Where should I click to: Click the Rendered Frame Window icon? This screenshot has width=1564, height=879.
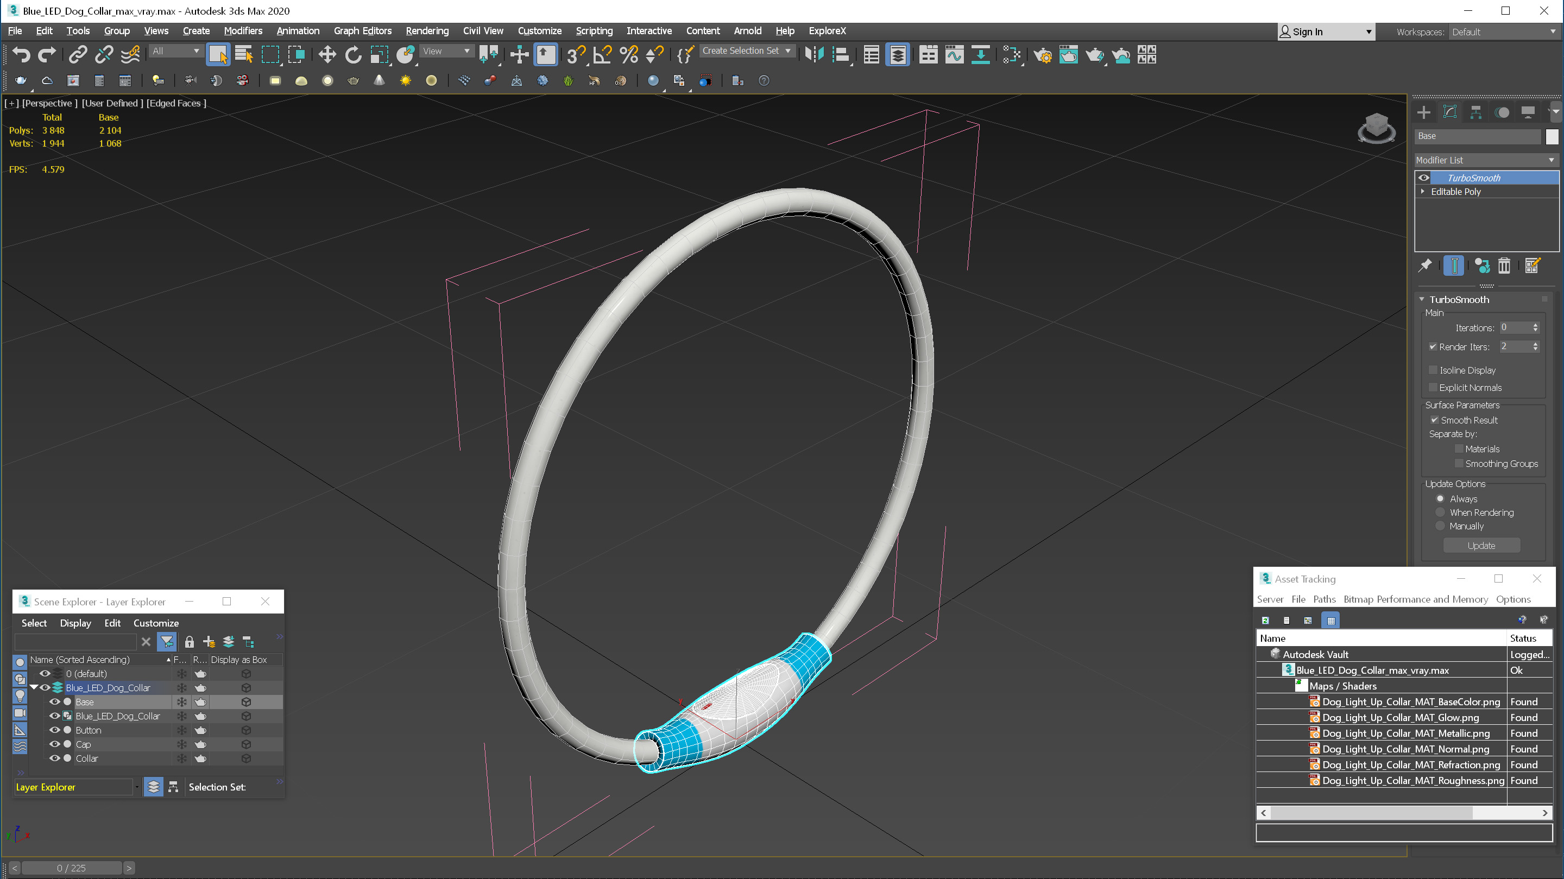tap(1069, 55)
